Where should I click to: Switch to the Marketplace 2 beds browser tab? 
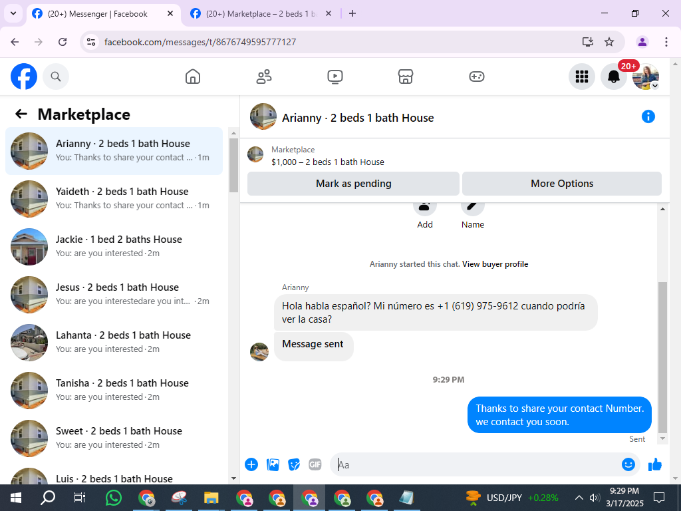click(x=262, y=13)
